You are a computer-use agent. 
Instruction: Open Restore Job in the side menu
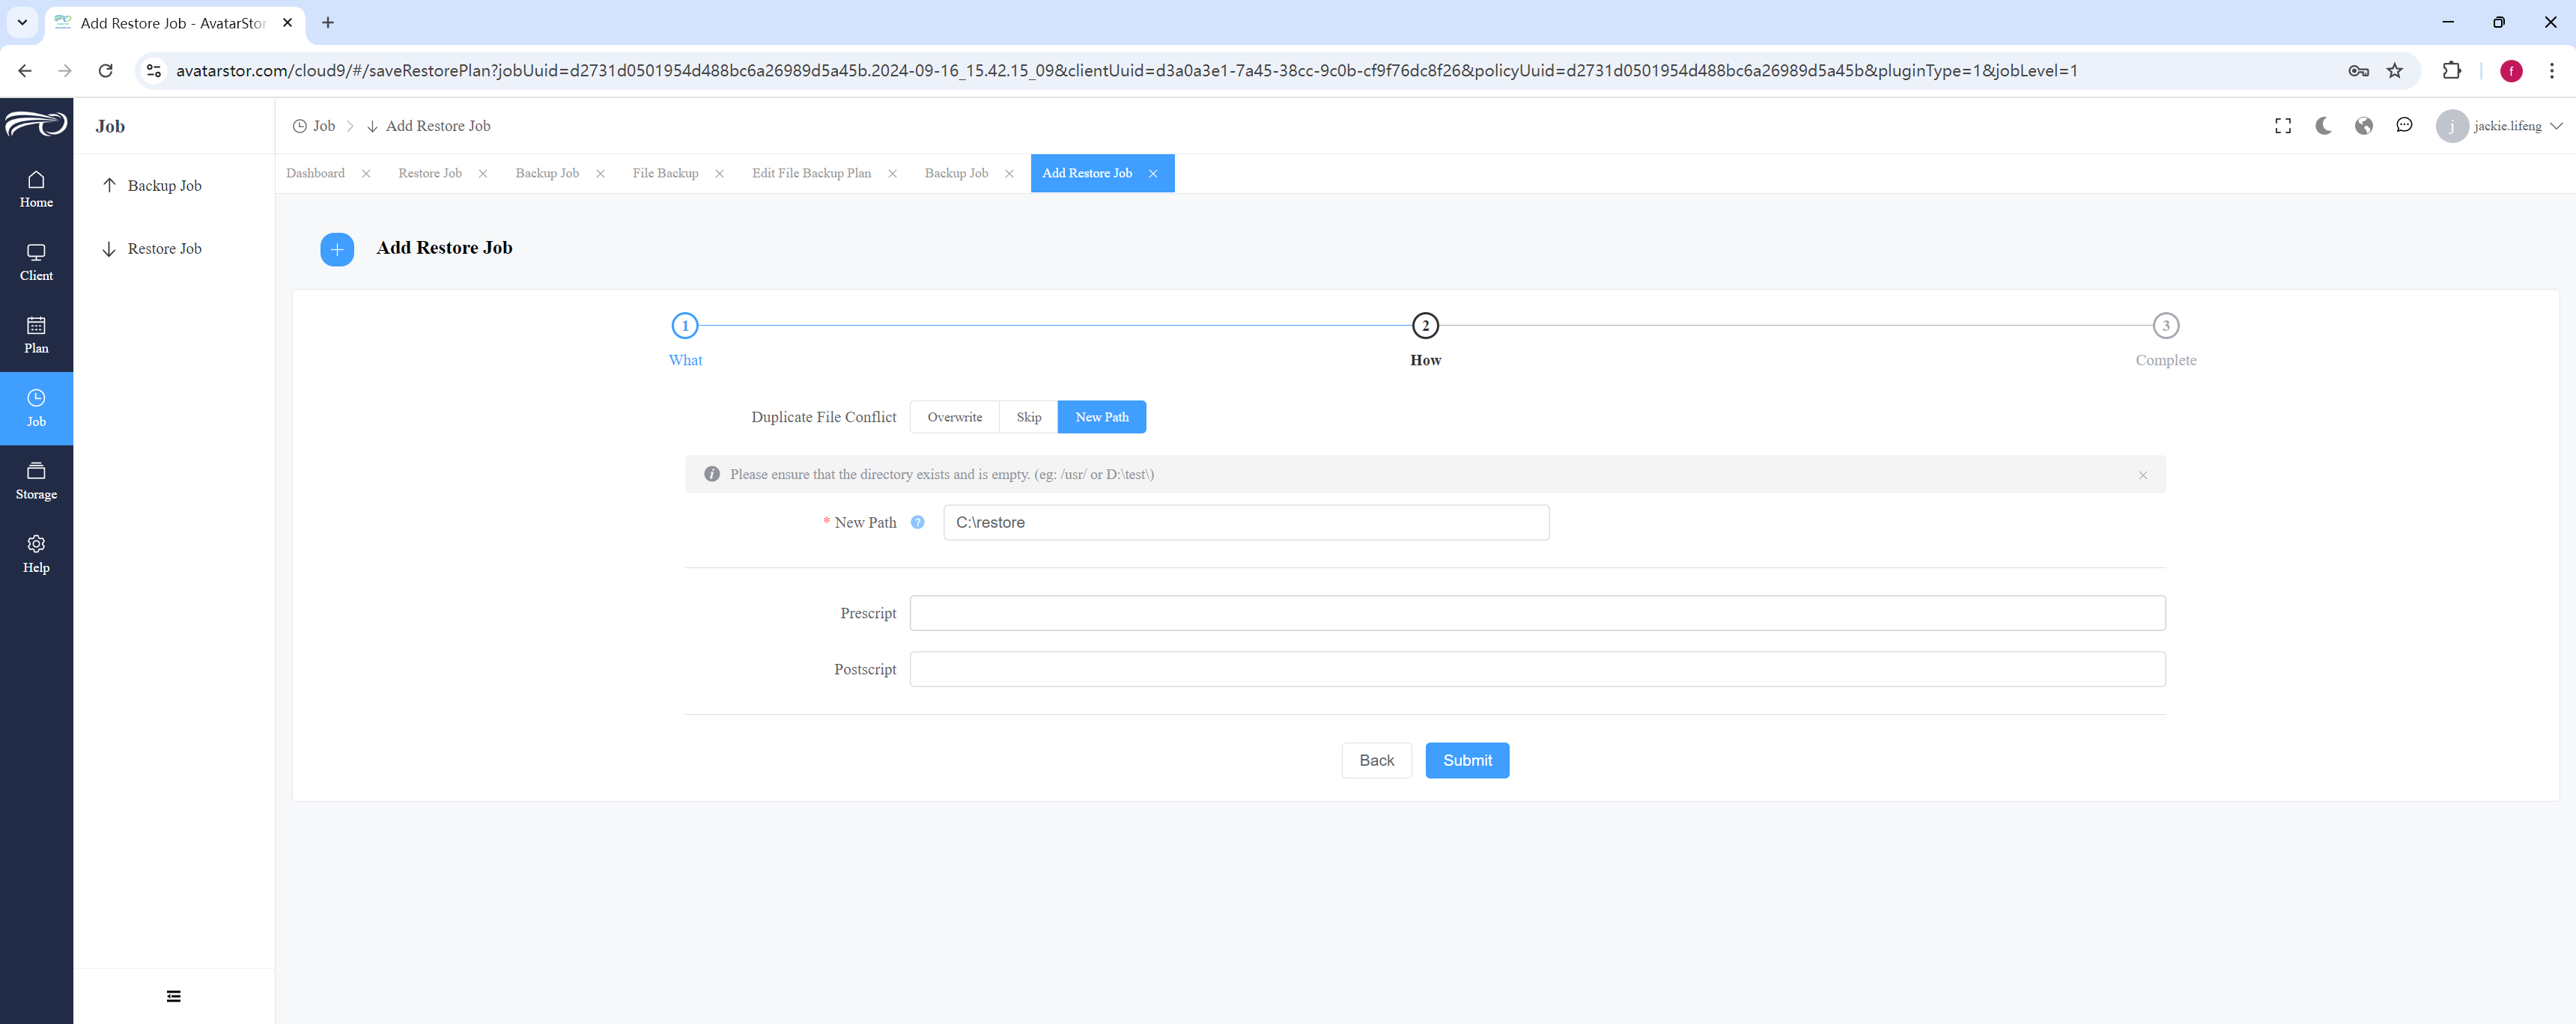click(x=174, y=249)
